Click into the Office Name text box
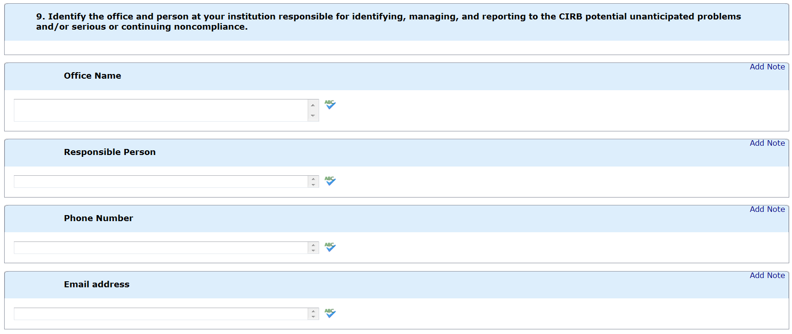 click(x=161, y=110)
